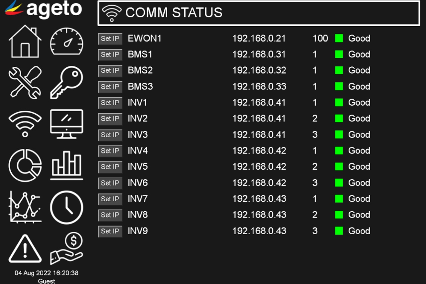The width and height of the screenshot is (426, 284).
Task: Click the ageto logo
Action: coord(43,9)
